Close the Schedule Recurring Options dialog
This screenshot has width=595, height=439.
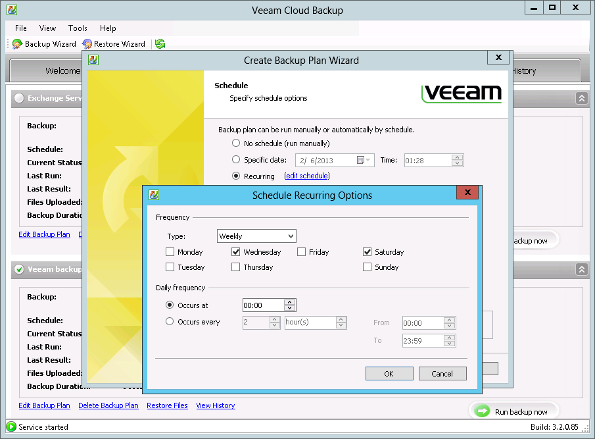click(467, 192)
